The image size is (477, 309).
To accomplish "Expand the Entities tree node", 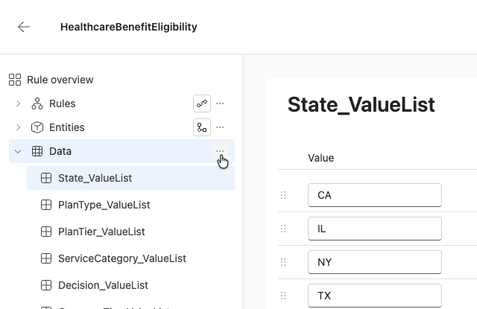I will tap(18, 127).
